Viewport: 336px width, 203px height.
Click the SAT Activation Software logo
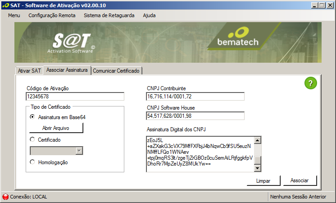click(74, 43)
